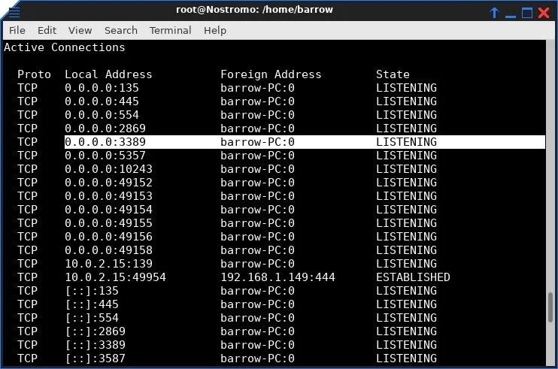Click TCP in the 10.0.2.15:49954 row
Viewport: 558px width, 369px height.
pyautogui.click(x=27, y=277)
